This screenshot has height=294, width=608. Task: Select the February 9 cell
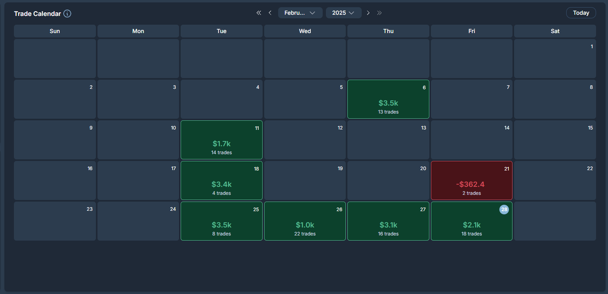click(55, 139)
